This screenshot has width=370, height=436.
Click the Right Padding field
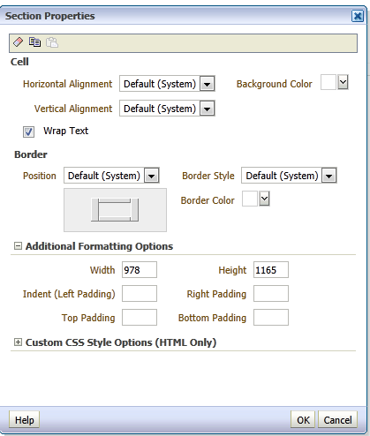pyautogui.click(x=271, y=294)
